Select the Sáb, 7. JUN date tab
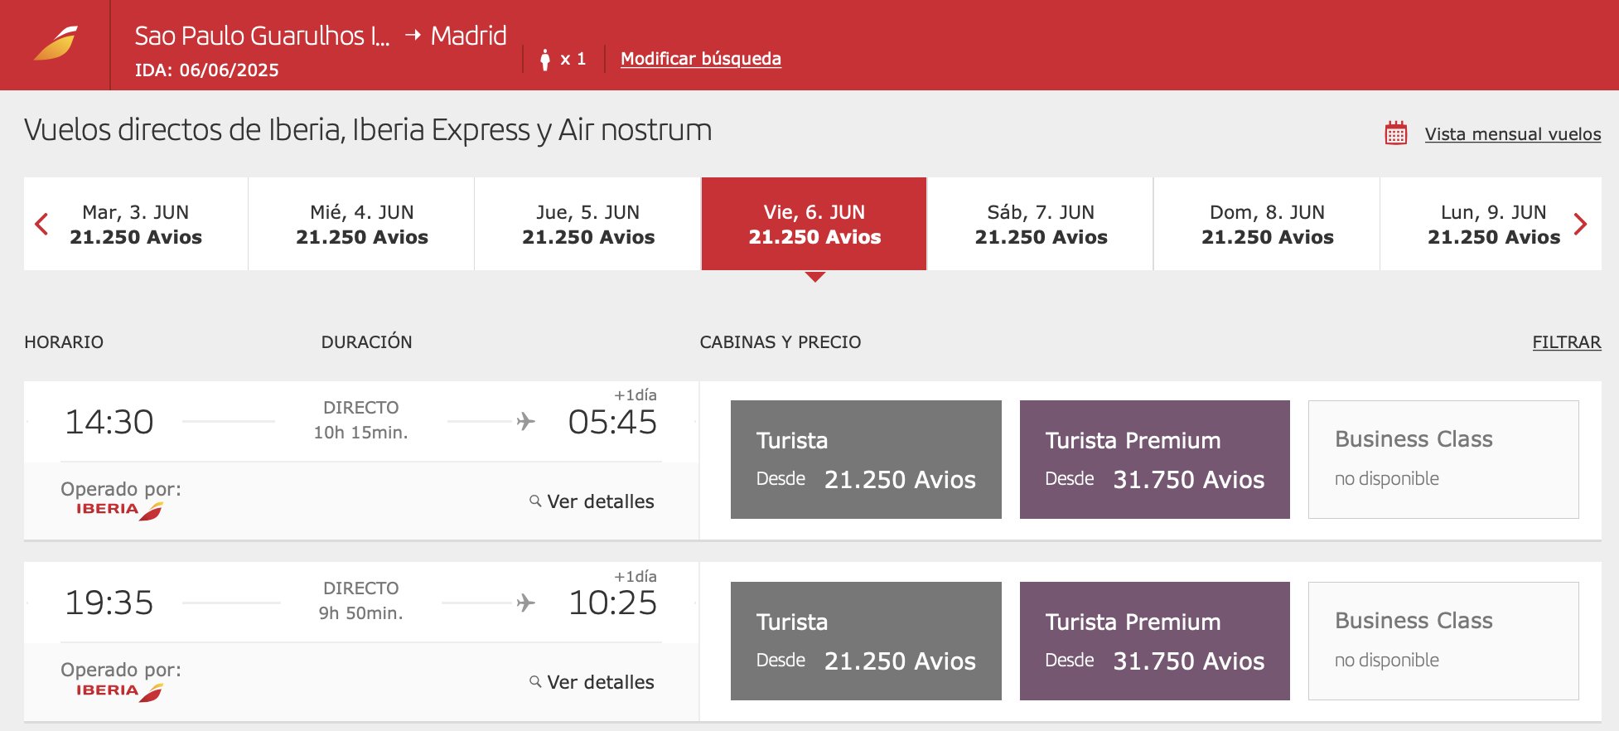1619x731 pixels. (x=1041, y=224)
